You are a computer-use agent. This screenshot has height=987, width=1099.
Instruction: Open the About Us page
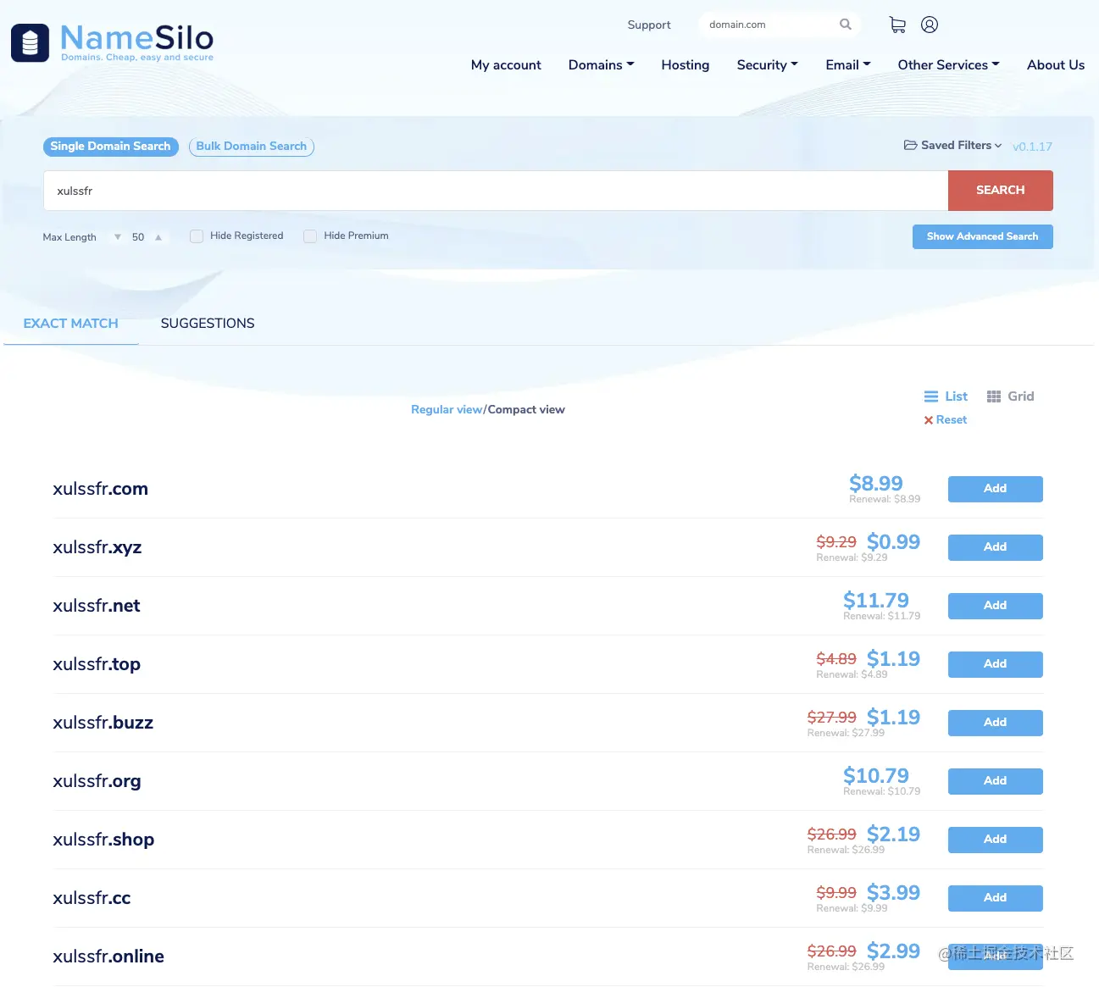[1056, 65]
